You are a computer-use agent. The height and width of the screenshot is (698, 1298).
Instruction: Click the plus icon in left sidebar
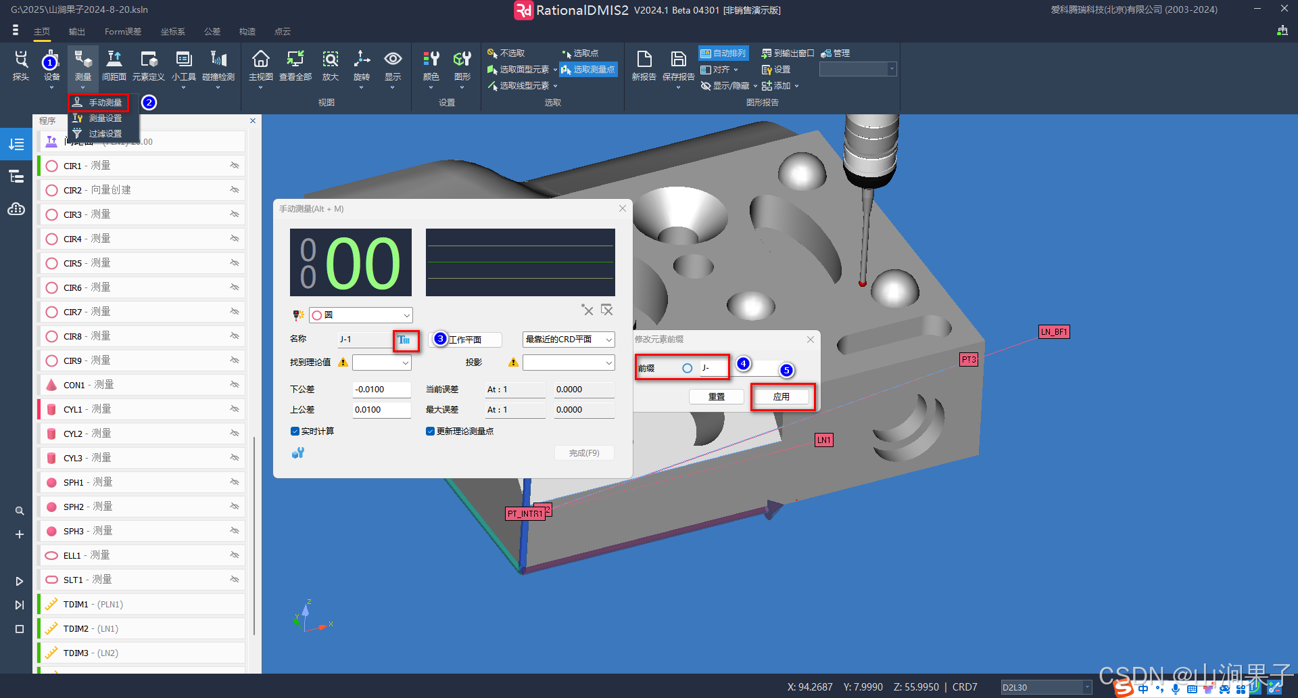tap(20, 534)
